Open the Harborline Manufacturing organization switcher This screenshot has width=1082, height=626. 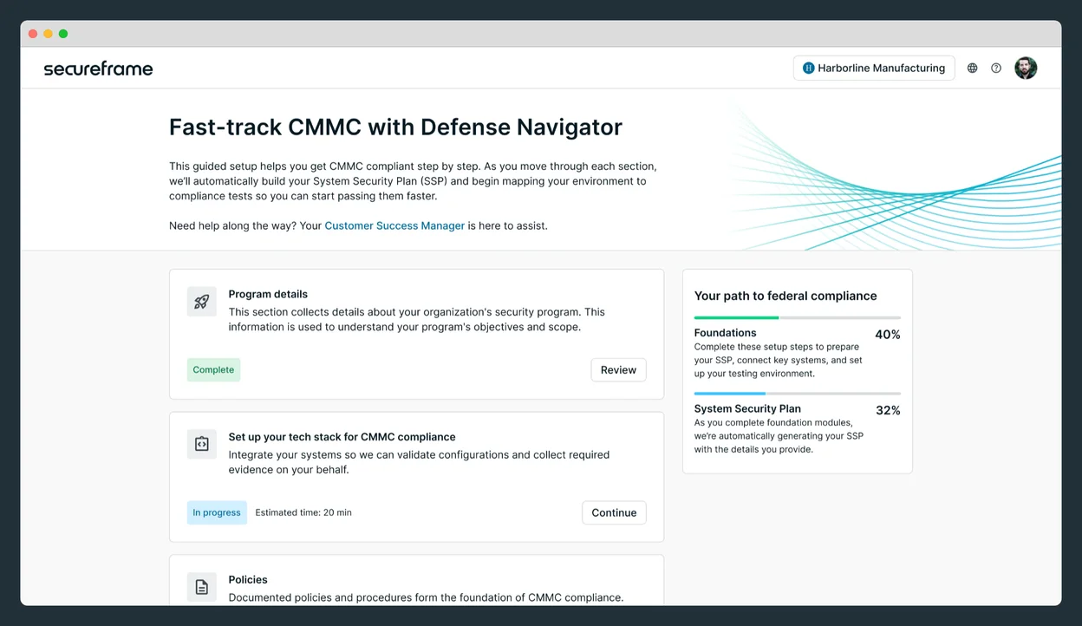[874, 68]
